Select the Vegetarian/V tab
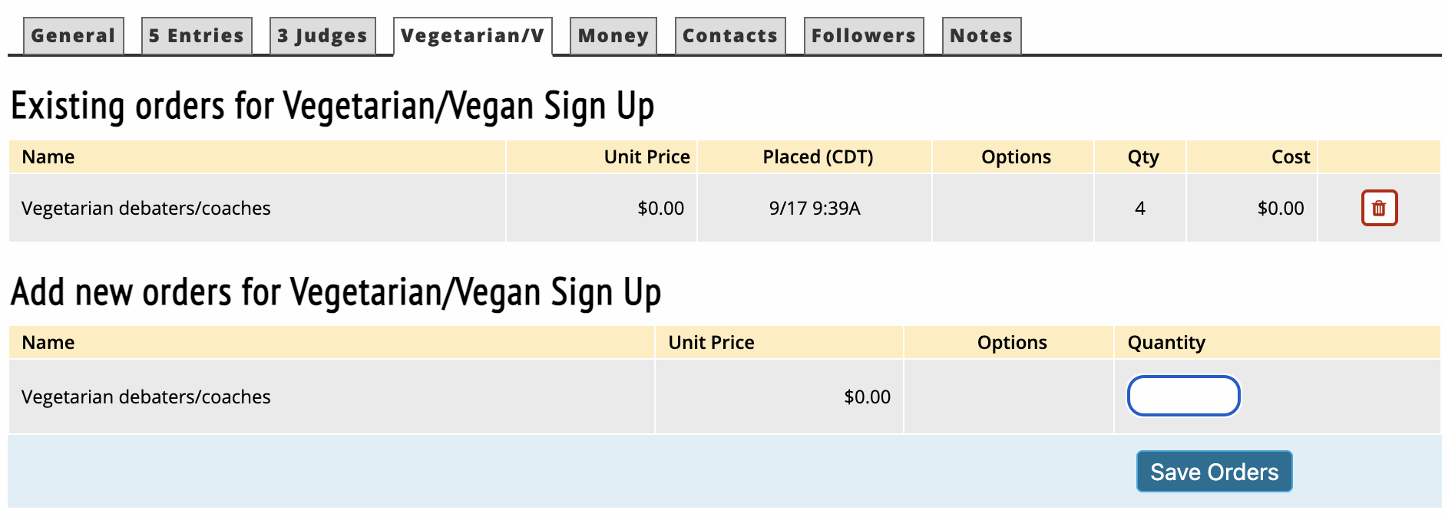This screenshot has height=520, width=1445. pyautogui.click(x=472, y=36)
